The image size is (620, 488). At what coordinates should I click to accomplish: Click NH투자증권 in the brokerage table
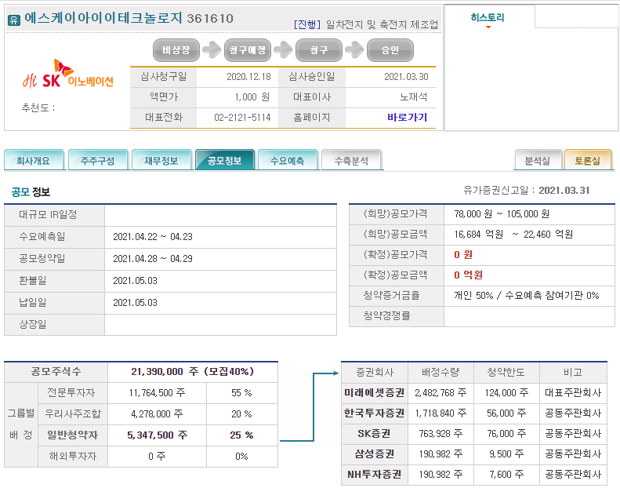pyautogui.click(x=375, y=475)
